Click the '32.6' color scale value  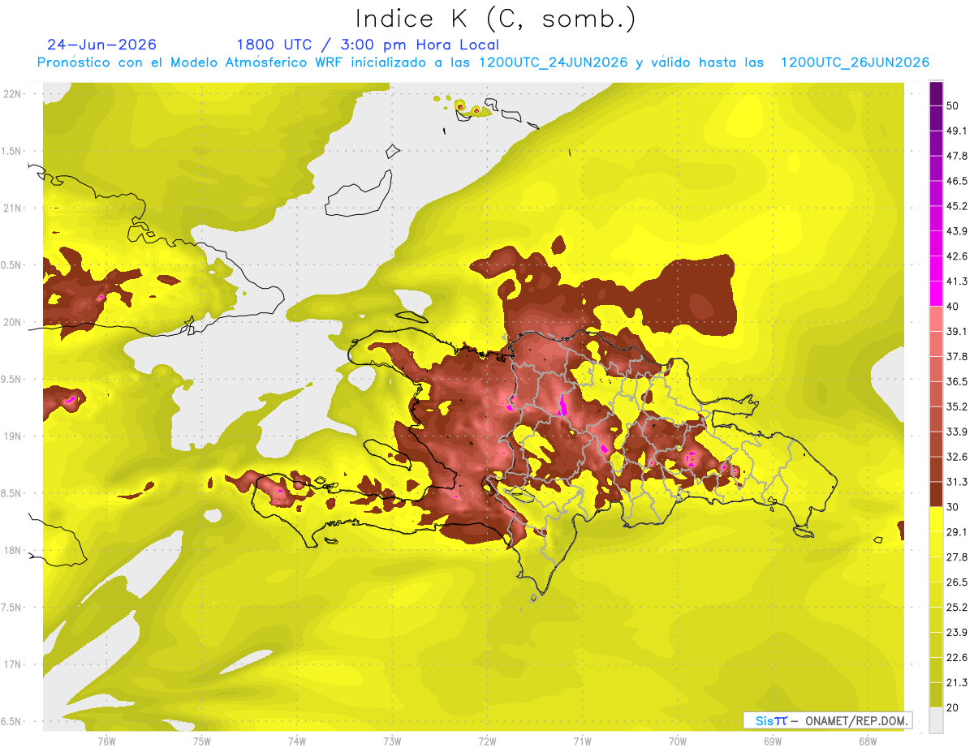pyautogui.click(x=957, y=457)
